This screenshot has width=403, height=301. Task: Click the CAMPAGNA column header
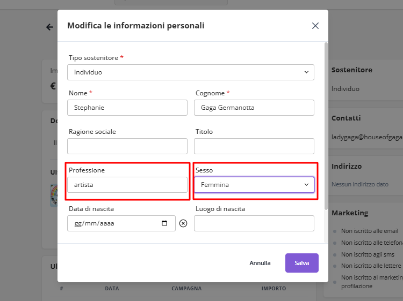coord(186,289)
